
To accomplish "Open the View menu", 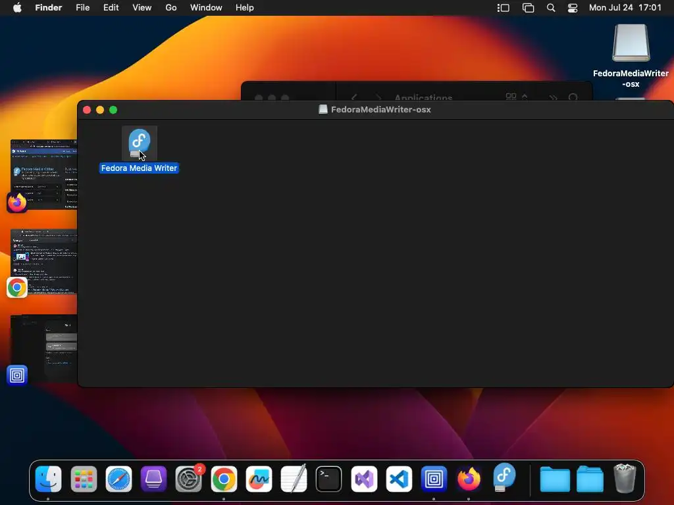I will pyautogui.click(x=142, y=8).
